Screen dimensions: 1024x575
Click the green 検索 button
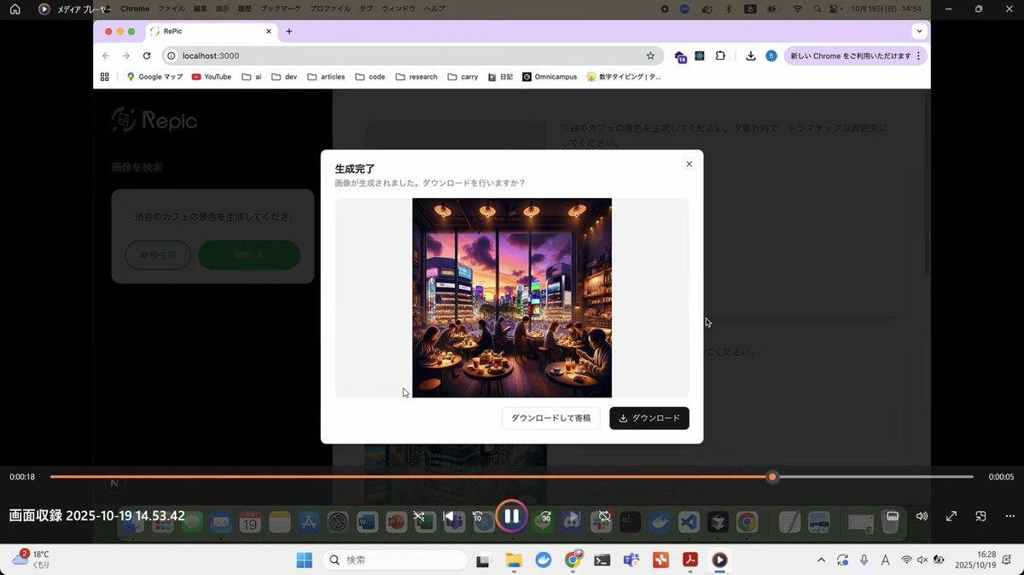click(249, 255)
